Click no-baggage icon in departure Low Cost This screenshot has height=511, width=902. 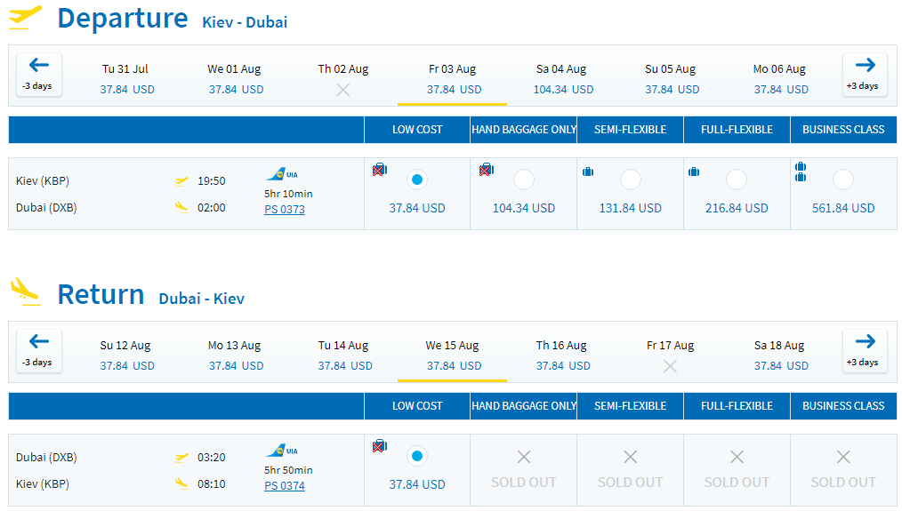(380, 170)
